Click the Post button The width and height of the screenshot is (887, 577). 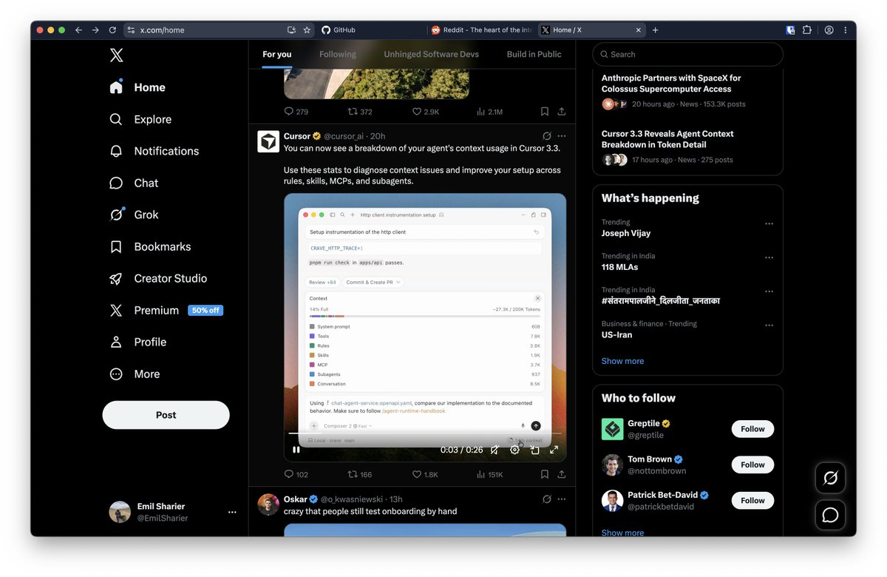tap(166, 415)
